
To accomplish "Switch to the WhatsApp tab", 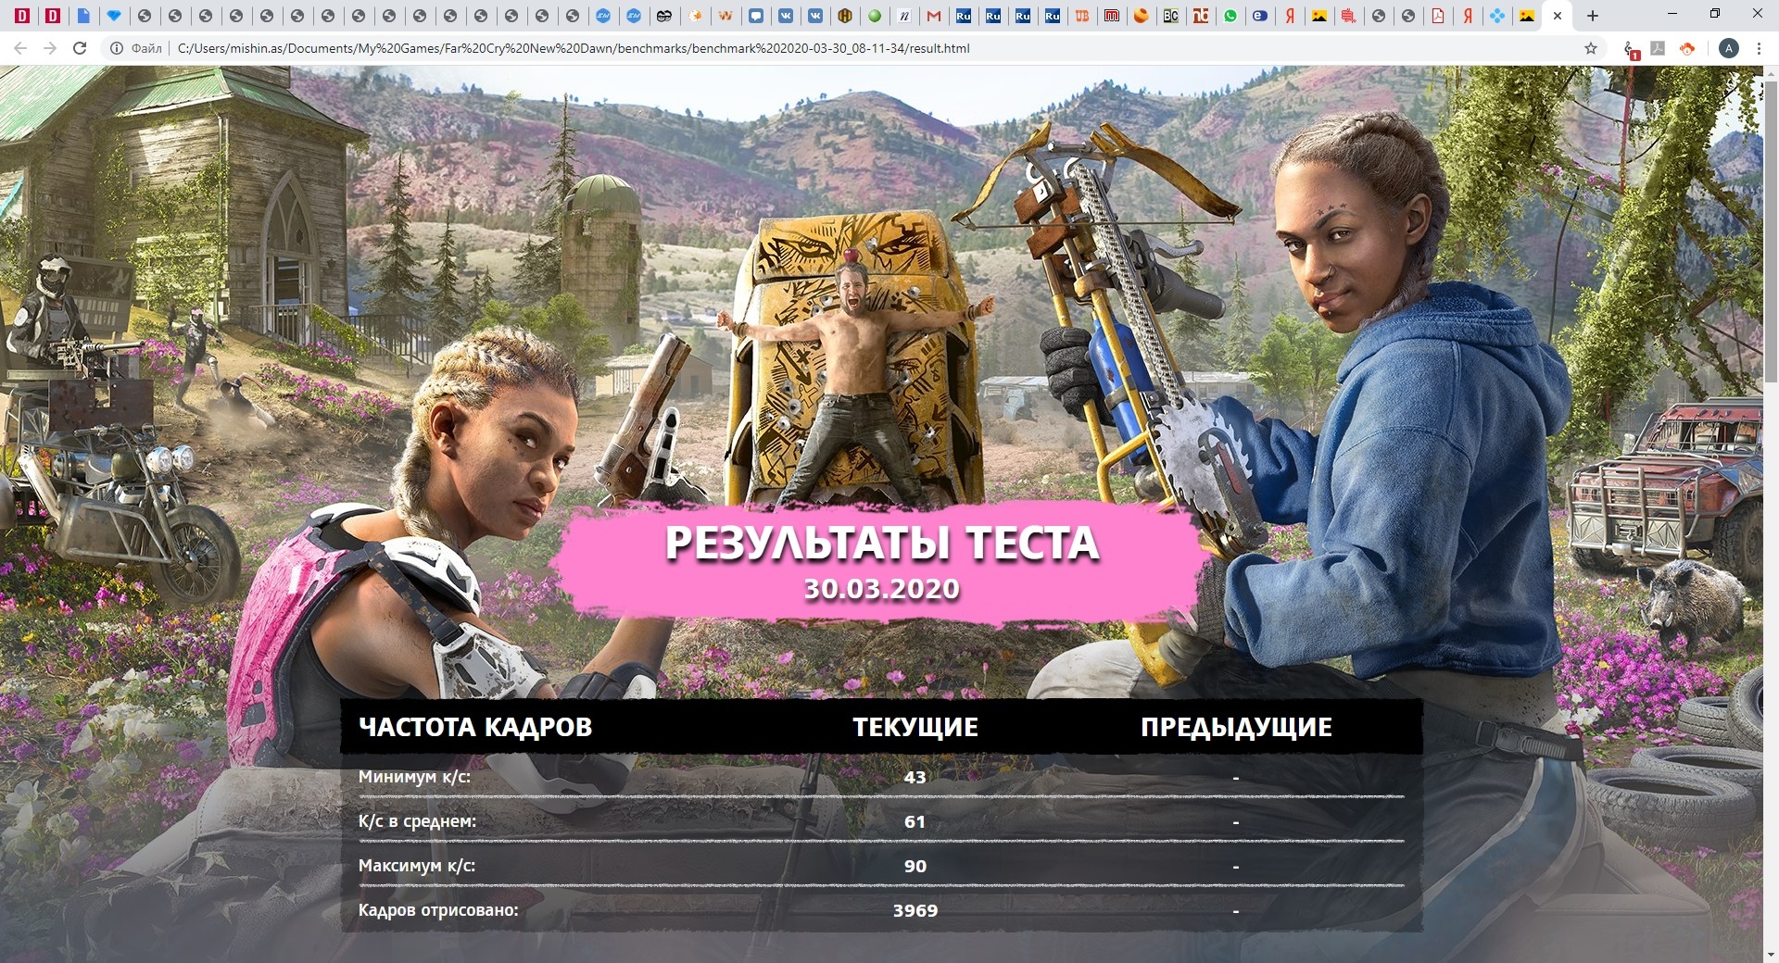I will point(1230,16).
